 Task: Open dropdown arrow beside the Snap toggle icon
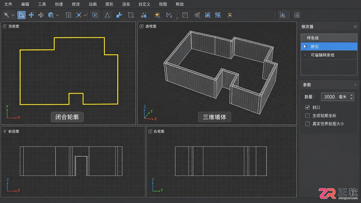click(x=85, y=15)
